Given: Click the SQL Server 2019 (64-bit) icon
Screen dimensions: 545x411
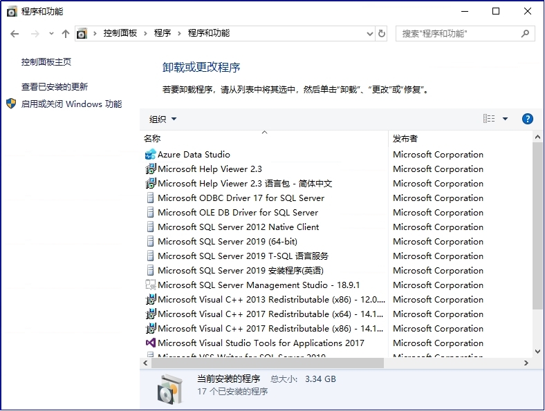Looking at the screenshot, I should pyautogui.click(x=151, y=242).
